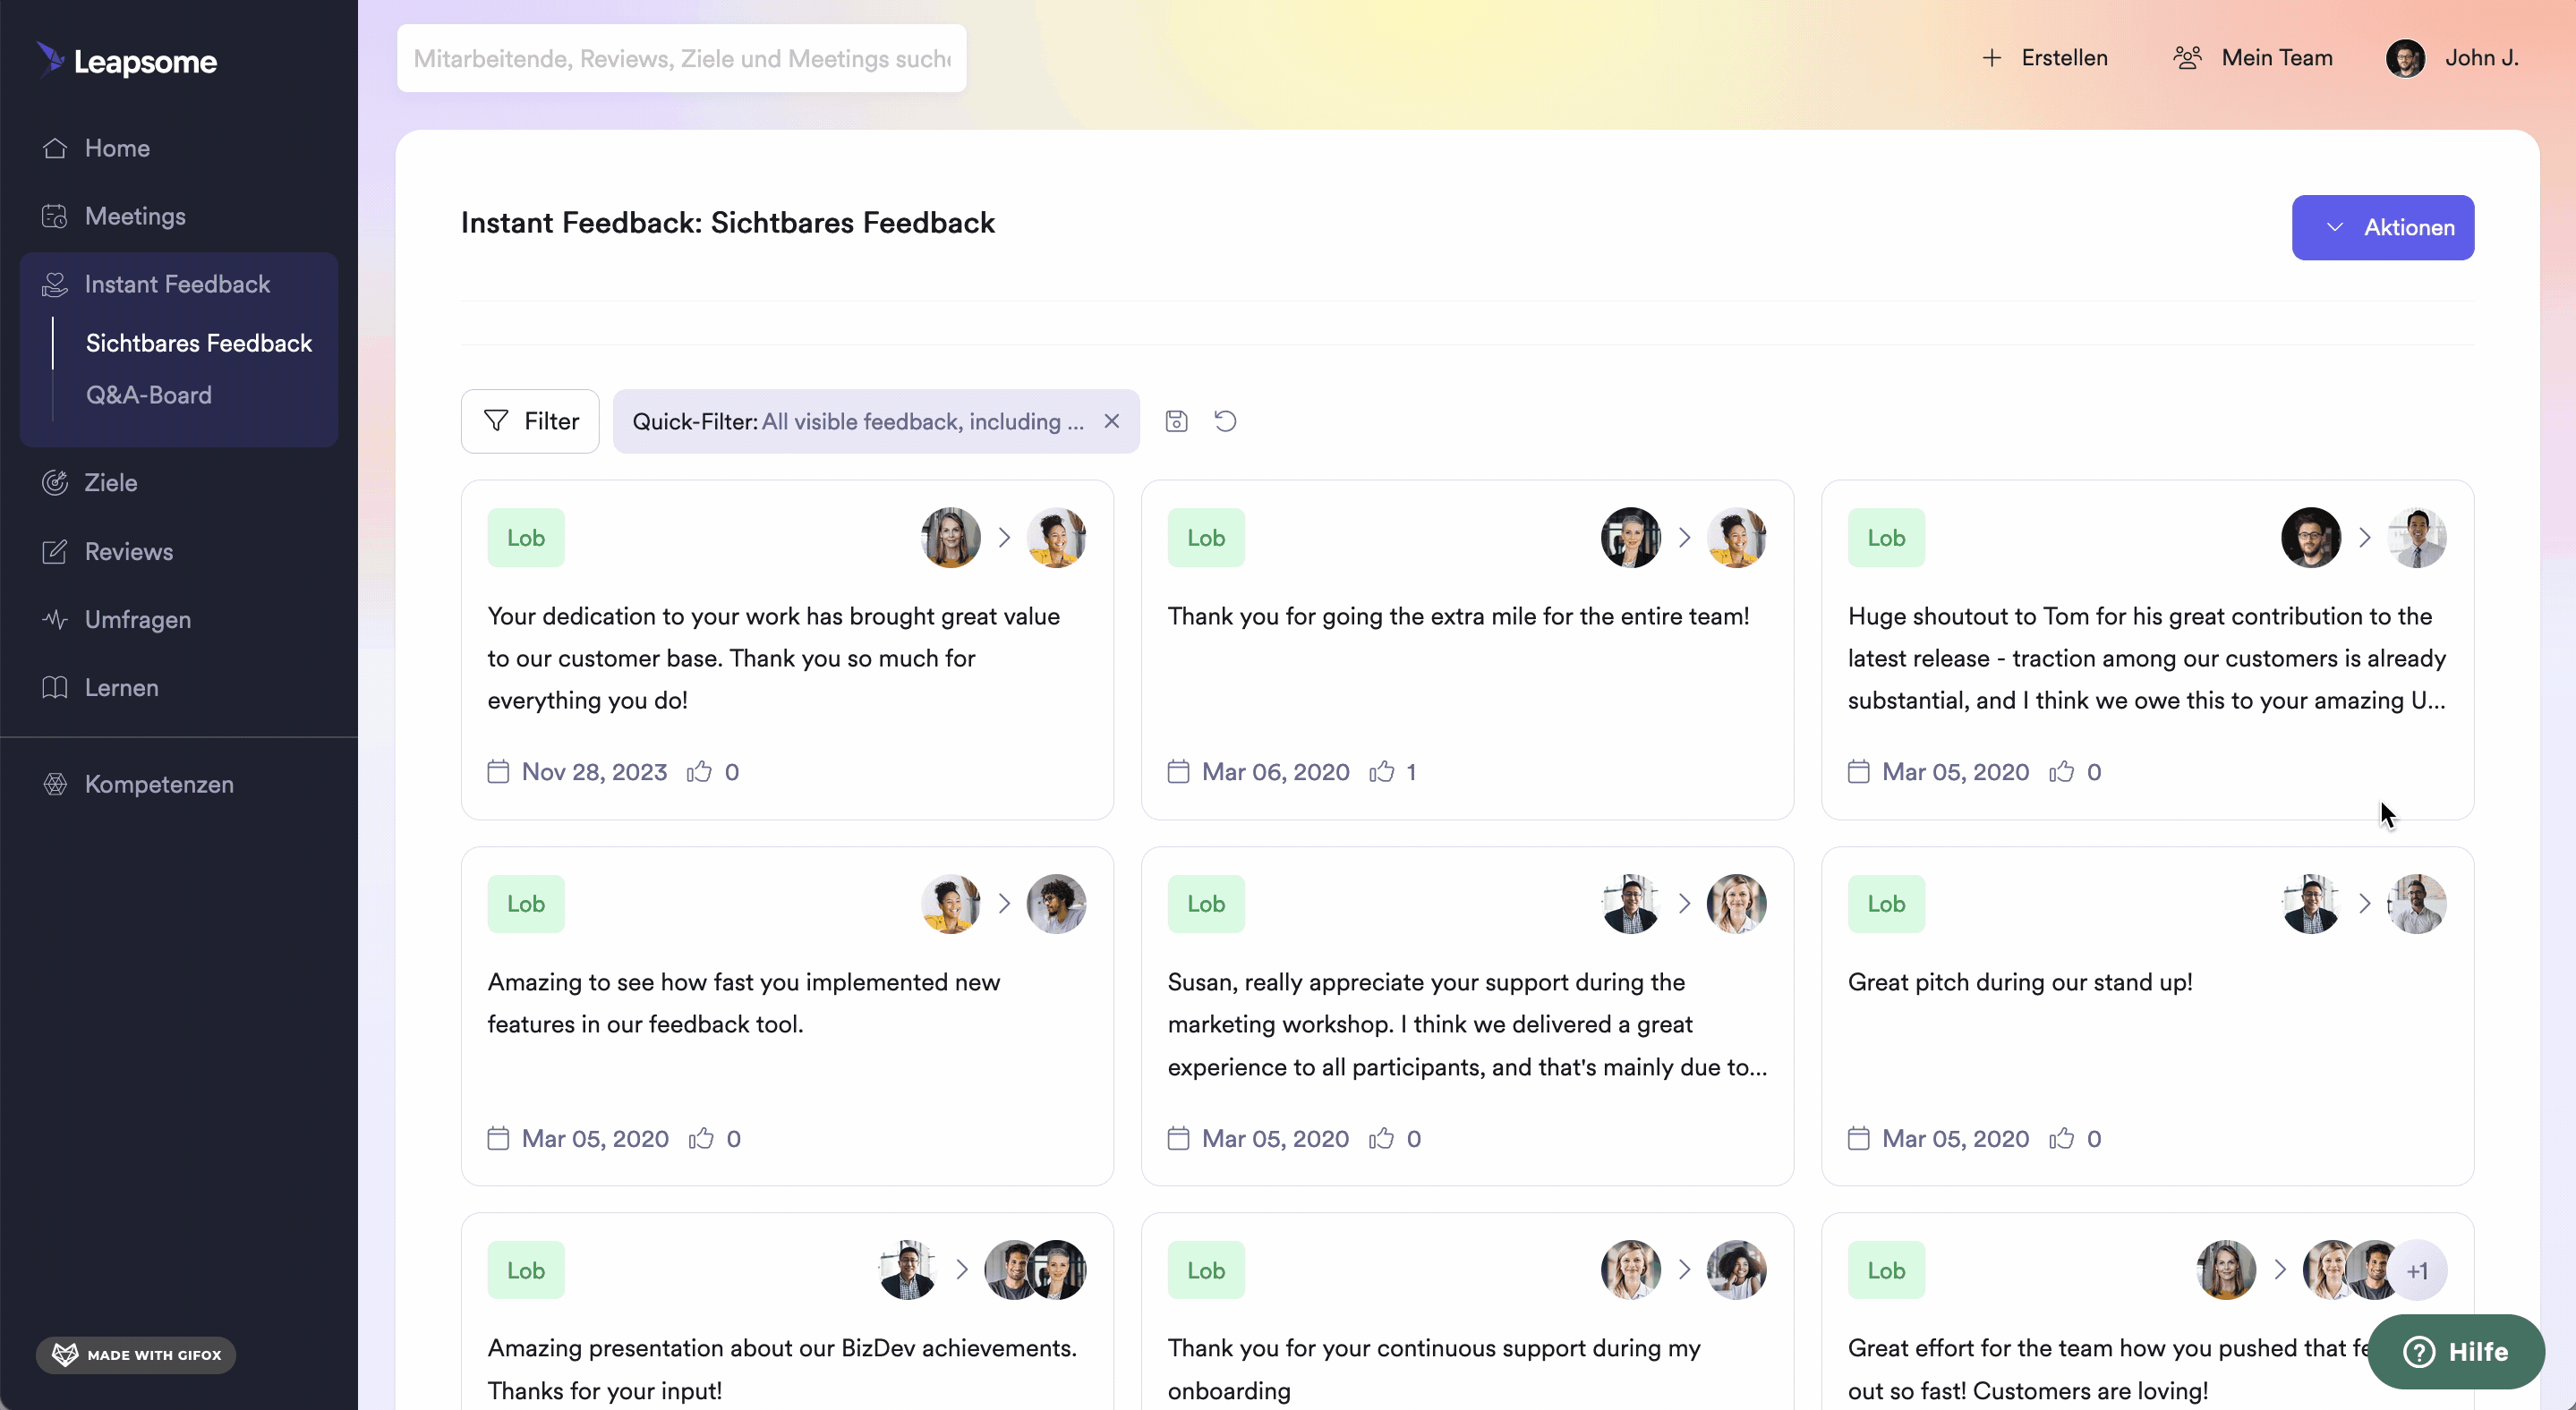Click the Kompetenzen icon
2576x1410 pixels.
point(55,785)
